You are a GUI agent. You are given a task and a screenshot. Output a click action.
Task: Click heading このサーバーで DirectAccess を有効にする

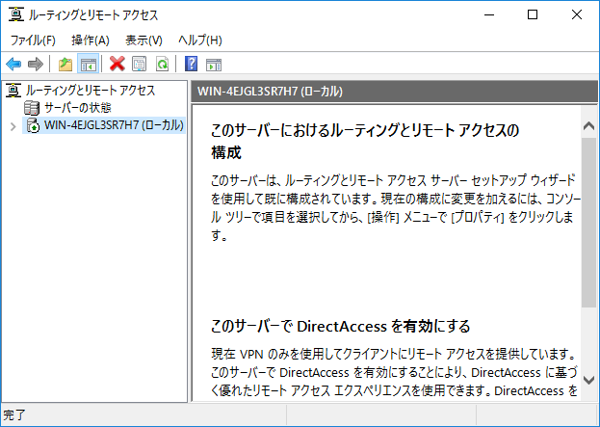click(x=340, y=327)
